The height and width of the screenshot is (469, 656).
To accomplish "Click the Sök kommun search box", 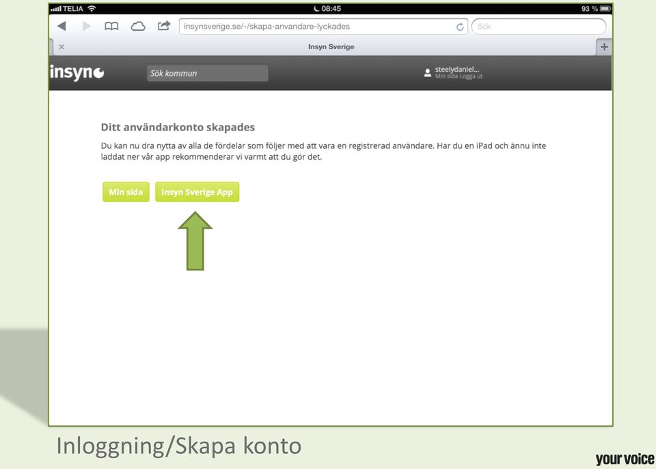I will (x=207, y=73).
